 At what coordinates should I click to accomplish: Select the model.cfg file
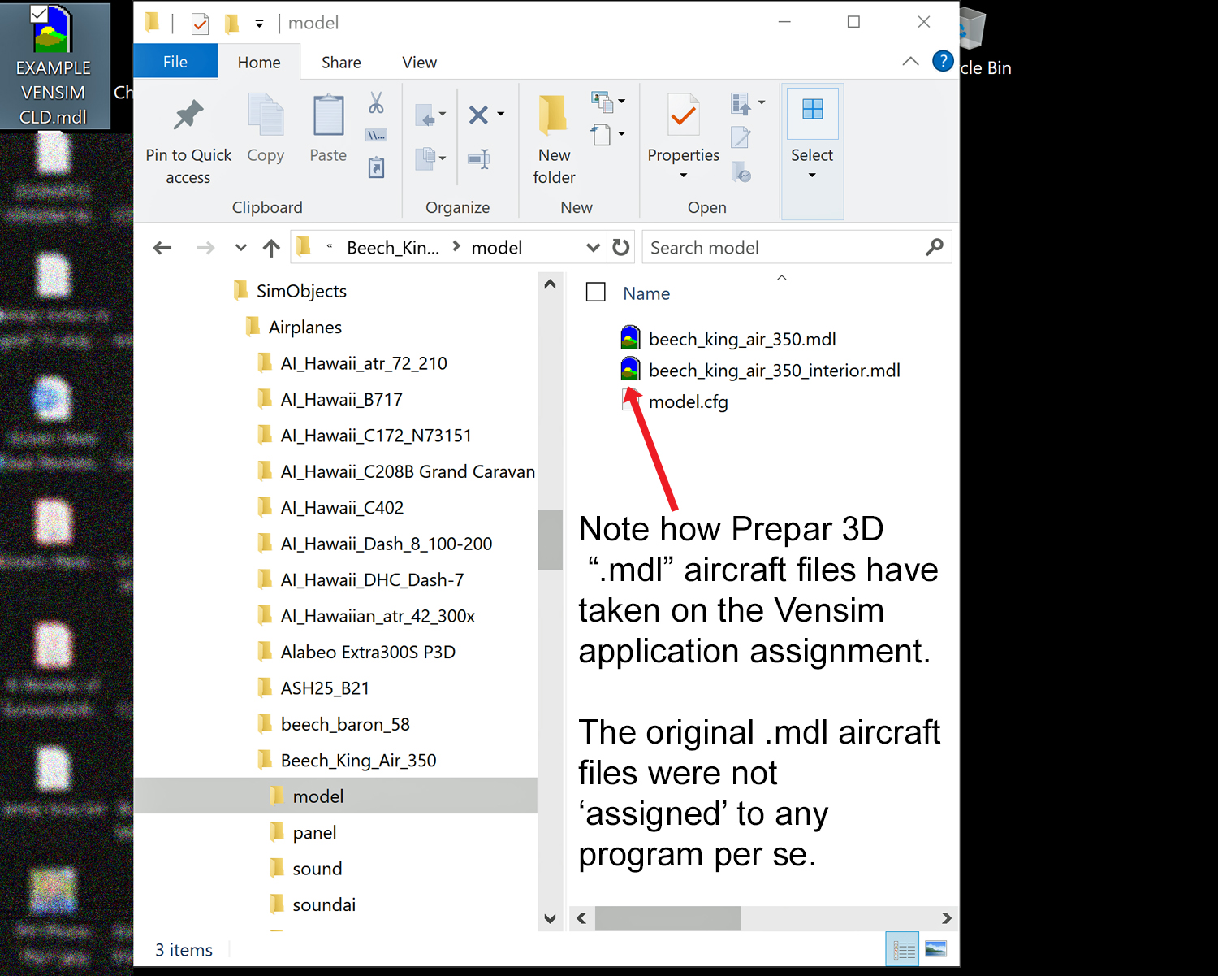pyautogui.click(x=675, y=401)
